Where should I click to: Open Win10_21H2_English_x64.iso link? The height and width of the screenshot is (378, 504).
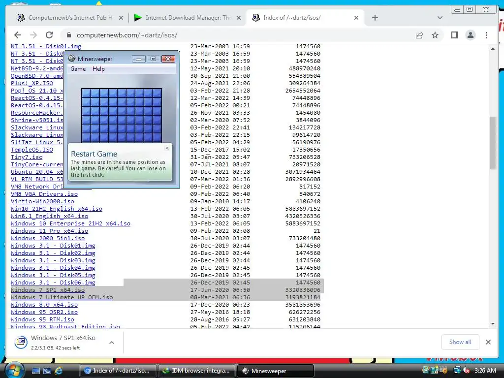click(x=57, y=209)
